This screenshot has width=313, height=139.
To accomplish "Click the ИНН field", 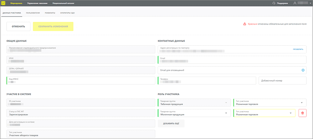I will 81,60.
